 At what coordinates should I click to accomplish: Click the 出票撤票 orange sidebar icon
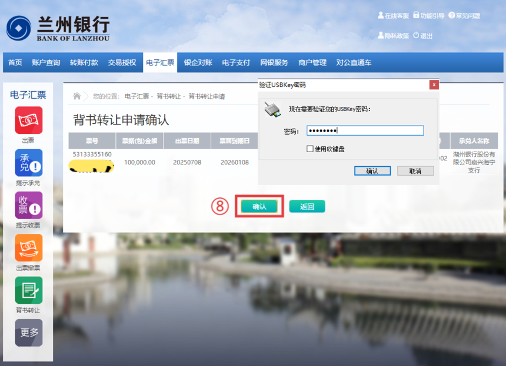29,248
